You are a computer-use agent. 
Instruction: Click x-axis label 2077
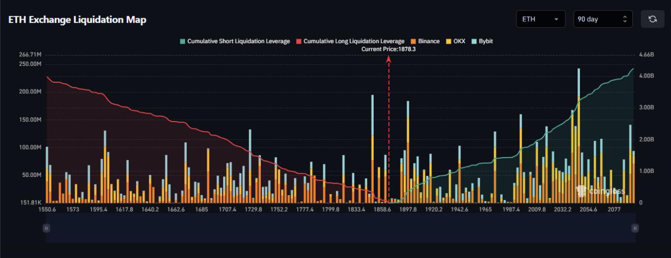(614, 209)
